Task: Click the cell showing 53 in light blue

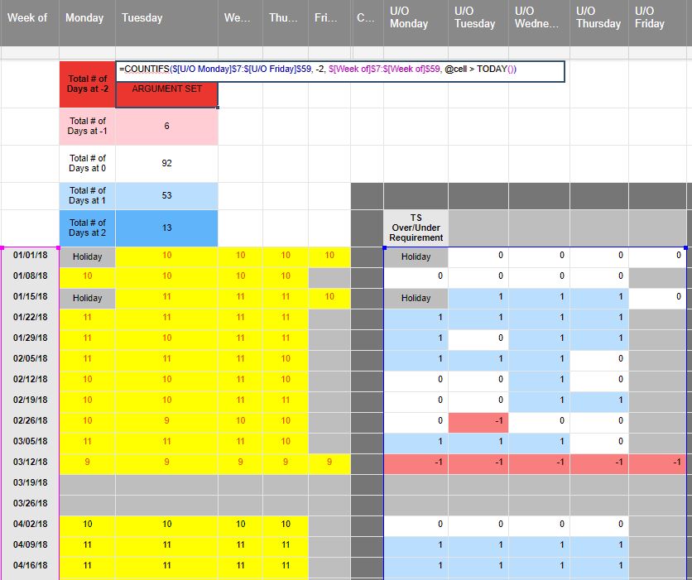Action: coord(166,196)
